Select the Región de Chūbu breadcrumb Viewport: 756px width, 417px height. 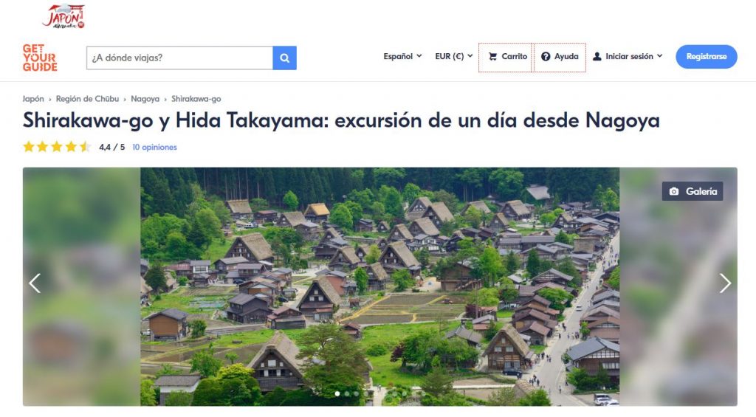(87, 99)
